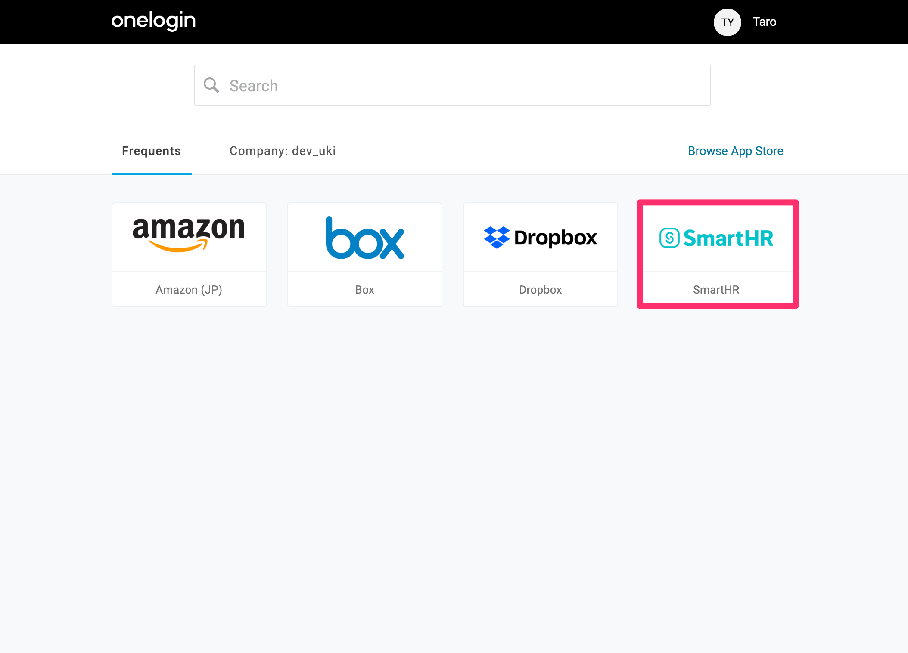Focus the Search input field
Screen dimensions: 908x653
point(452,85)
